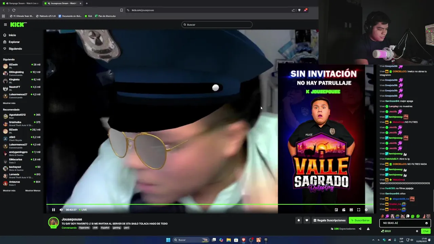Click Regala Suscripciones button

[x=330, y=220]
